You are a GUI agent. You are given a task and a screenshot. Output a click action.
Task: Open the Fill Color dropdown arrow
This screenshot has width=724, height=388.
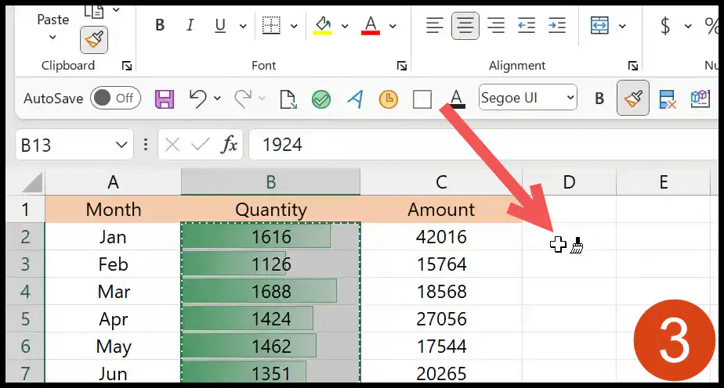[x=345, y=26]
